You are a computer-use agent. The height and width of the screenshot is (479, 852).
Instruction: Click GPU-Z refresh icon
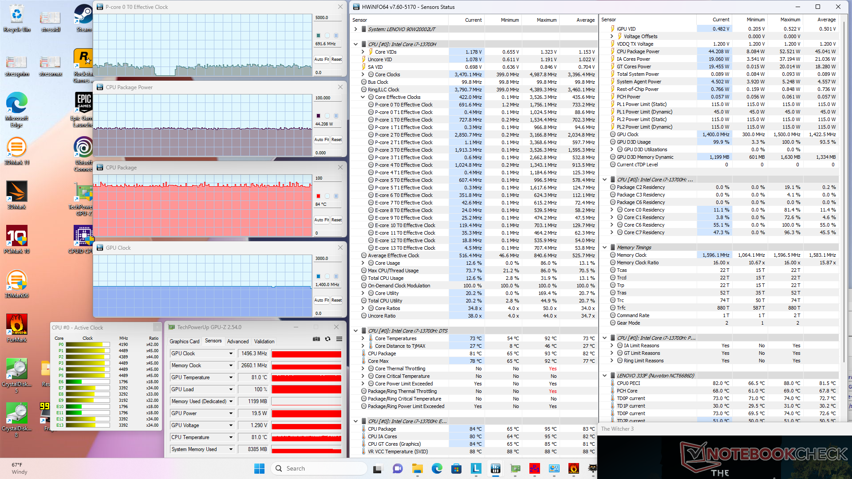coord(327,339)
